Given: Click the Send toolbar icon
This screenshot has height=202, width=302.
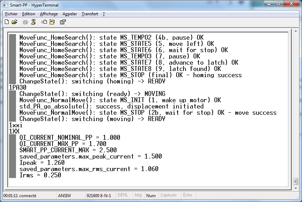Looking at the screenshot, I should tap(44, 22).
